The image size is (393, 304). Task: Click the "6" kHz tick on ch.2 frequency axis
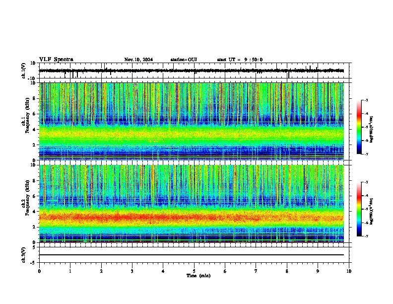34,196
